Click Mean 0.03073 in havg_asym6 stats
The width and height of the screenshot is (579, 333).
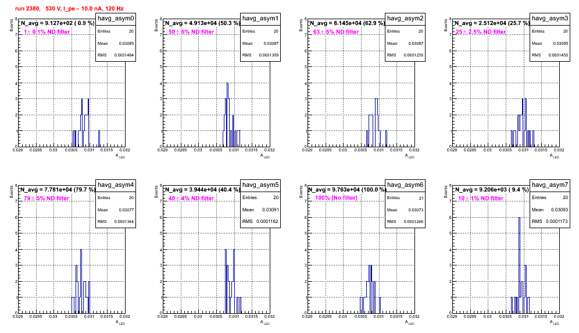click(405, 210)
